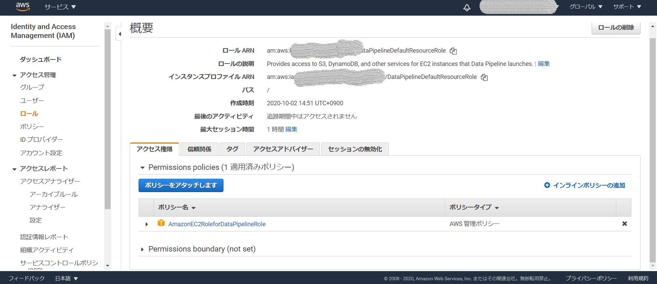The width and height of the screenshot is (657, 284).
Task: Open 認証情報レポート in the sidebar
Action: (x=44, y=237)
